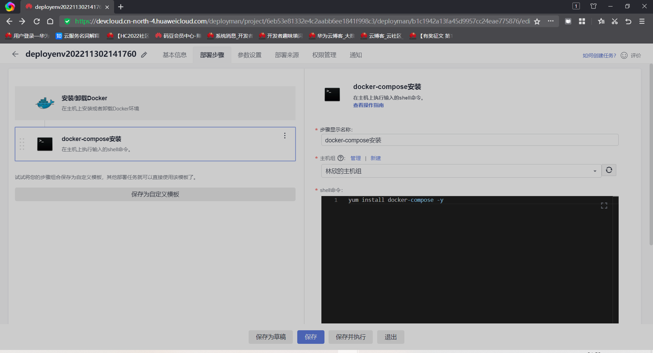
Task: Open the 码豆会员中心 bookmark
Action: (178, 36)
